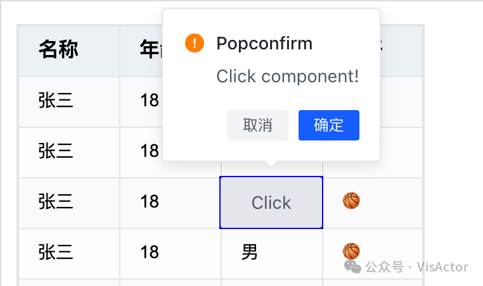This screenshot has height=286, width=483.
Task: Click the 18 cell left of the Click button
Action: tap(150, 202)
